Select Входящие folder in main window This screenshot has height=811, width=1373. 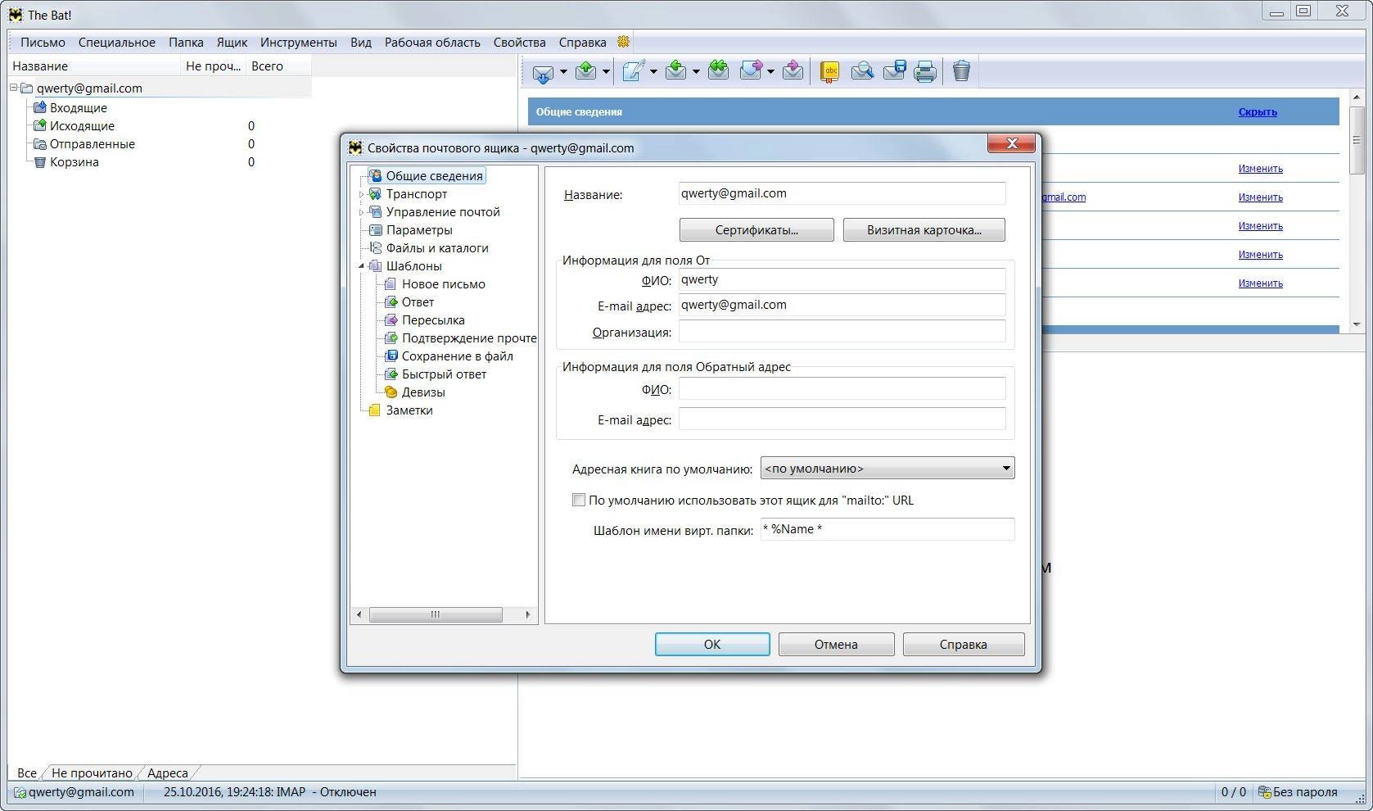[79, 108]
